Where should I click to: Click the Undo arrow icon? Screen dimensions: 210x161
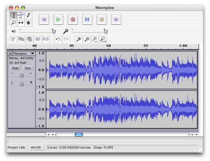(x=58, y=40)
